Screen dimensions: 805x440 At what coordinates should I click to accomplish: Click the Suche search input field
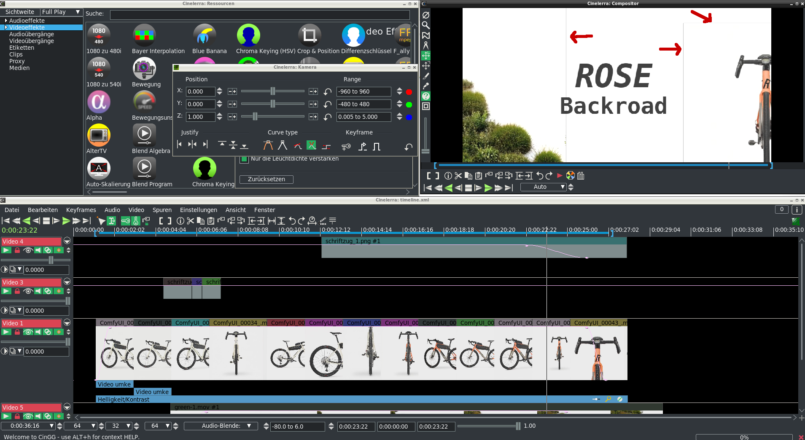coord(259,15)
